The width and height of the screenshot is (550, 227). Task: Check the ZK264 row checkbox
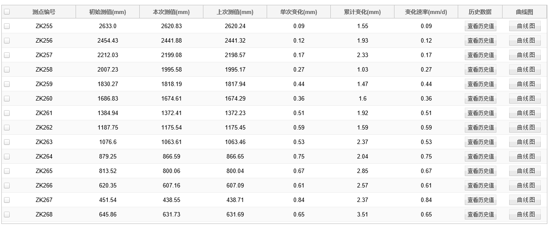(x=7, y=156)
